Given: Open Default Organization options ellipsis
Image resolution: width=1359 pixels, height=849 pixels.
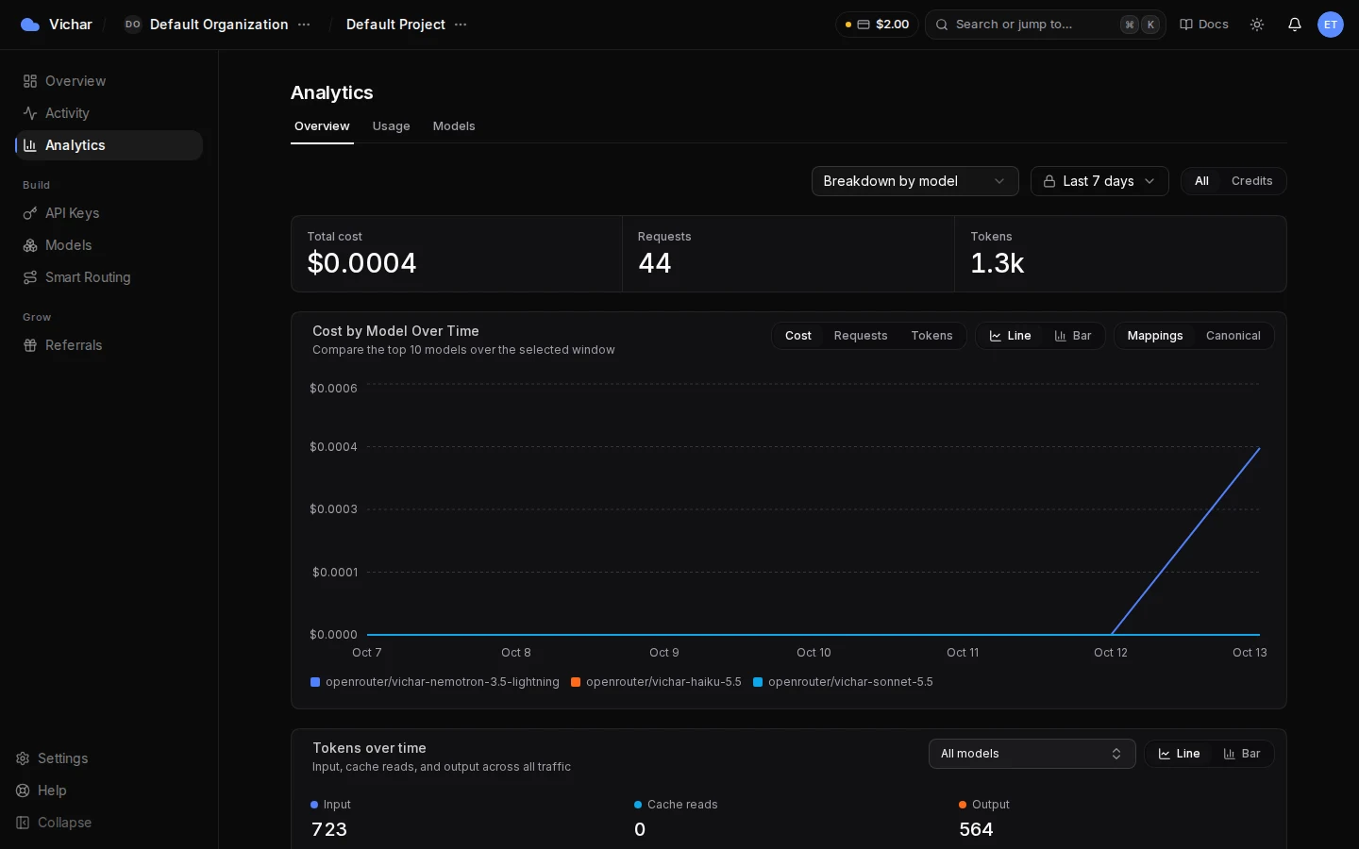Looking at the screenshot, I should coord(304,25).
